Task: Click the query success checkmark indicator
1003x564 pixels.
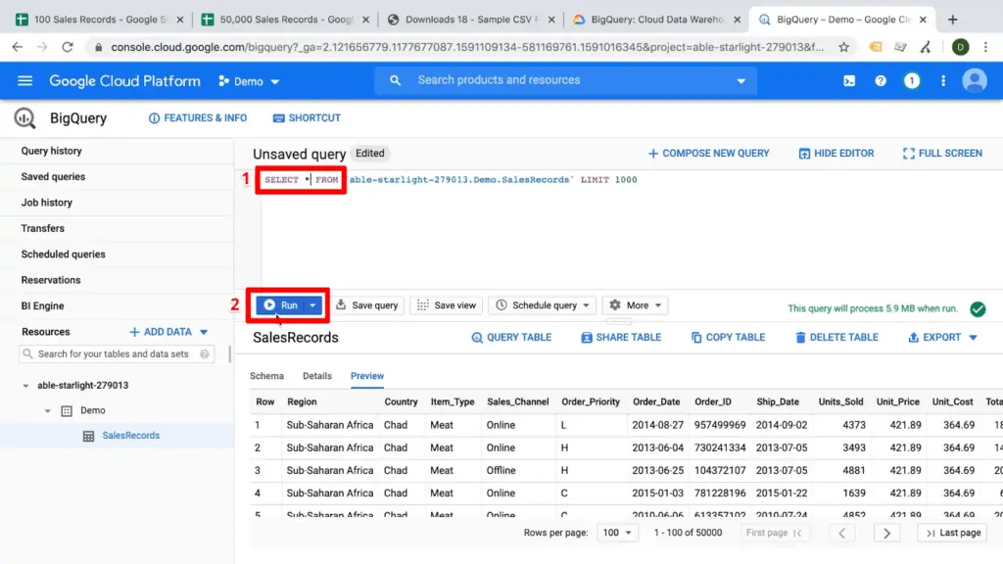Action: [978, 308]
